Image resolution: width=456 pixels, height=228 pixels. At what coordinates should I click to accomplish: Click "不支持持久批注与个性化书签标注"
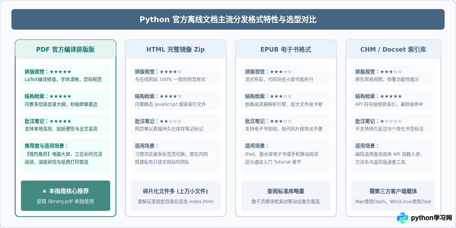pyautogui.click(x=389, y=129)
